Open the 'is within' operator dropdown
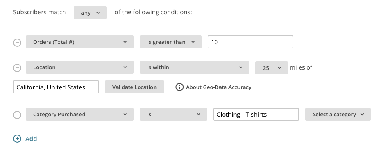This screenshot has height=150, width=383. (195, 67)
